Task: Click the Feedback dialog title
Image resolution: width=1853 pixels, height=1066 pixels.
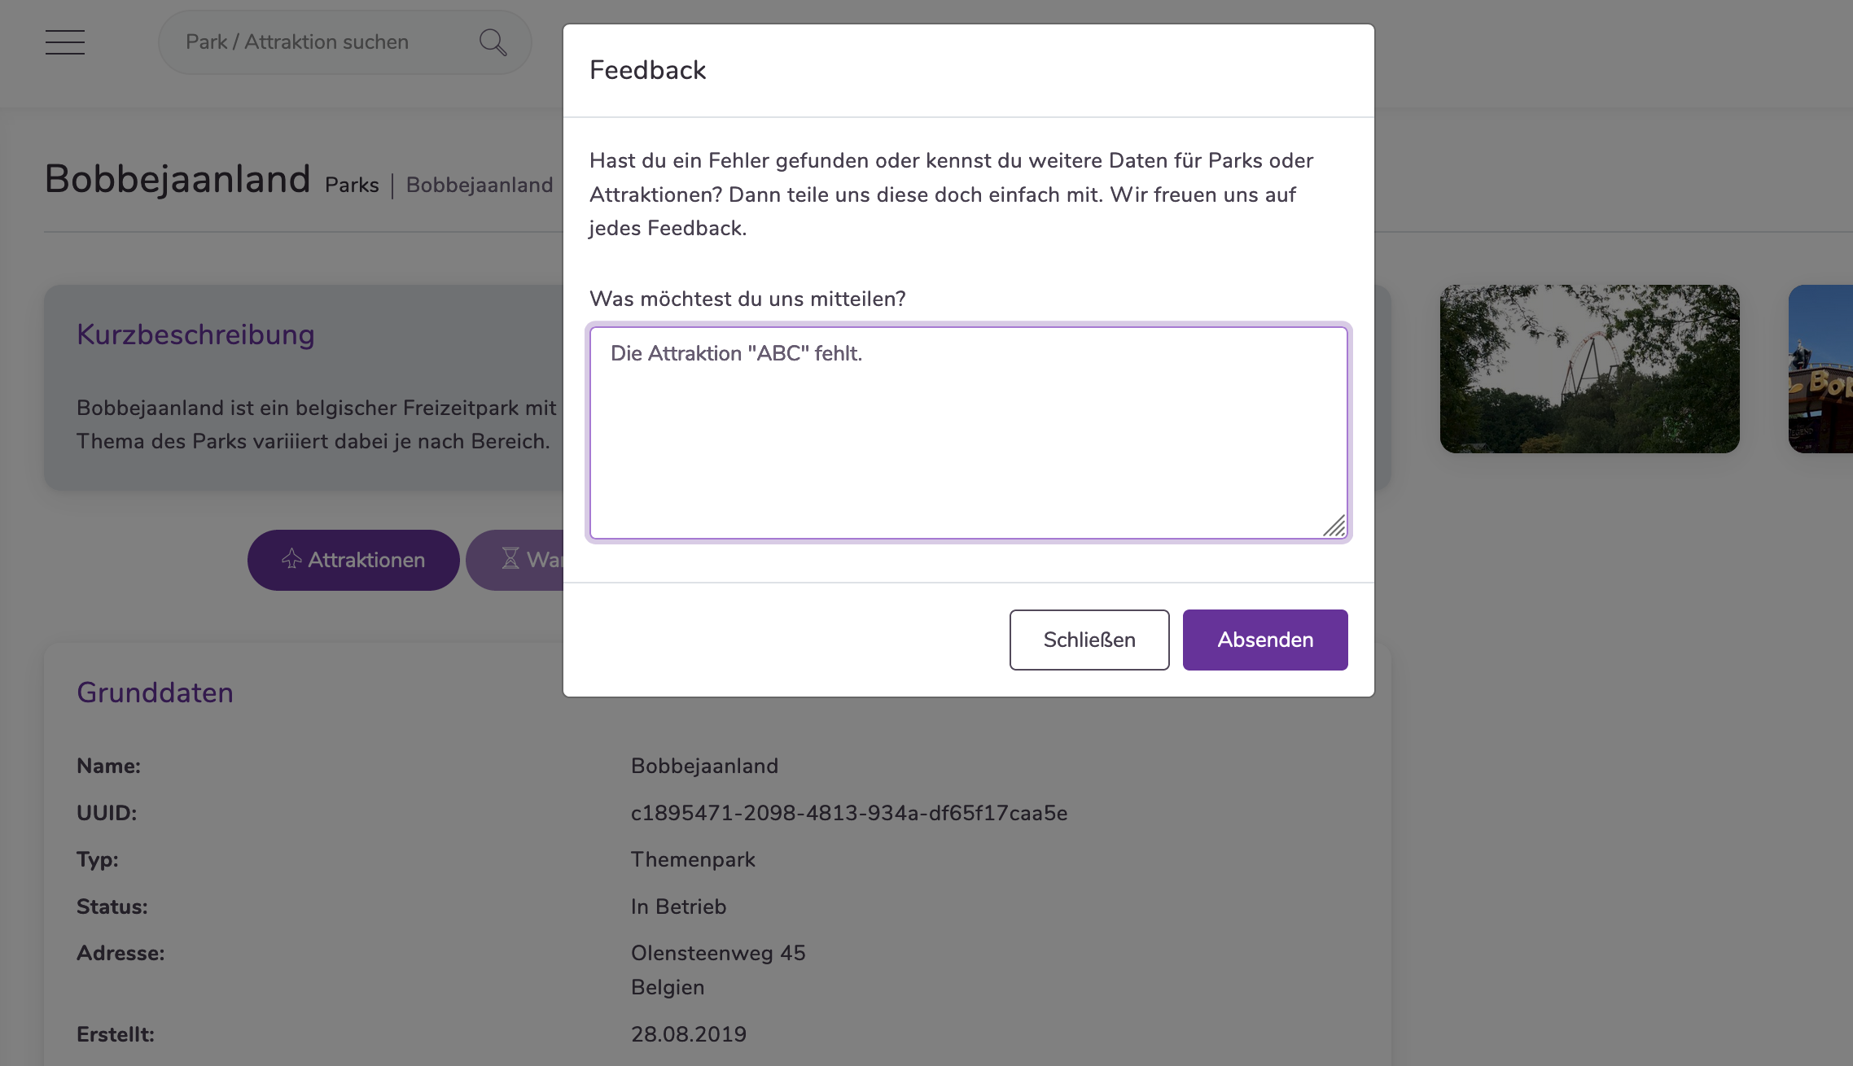Action: 648,70
